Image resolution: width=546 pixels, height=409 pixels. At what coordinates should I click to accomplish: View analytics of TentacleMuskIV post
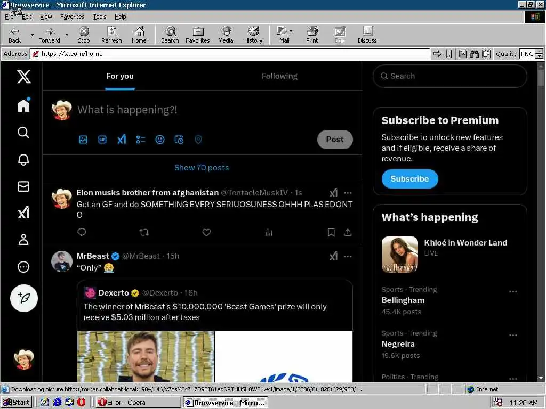(x=269, y=232)
